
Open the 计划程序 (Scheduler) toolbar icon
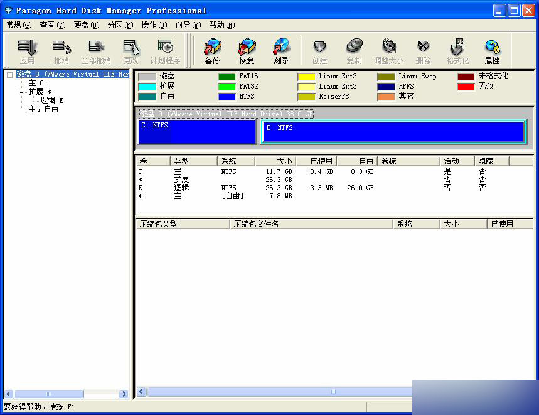coord(166,51)
